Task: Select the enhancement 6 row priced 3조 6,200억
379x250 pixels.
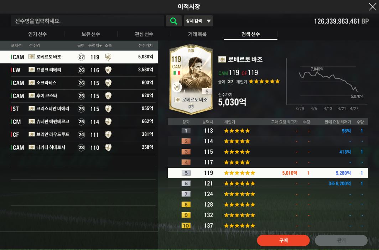Action: [268, 183]
